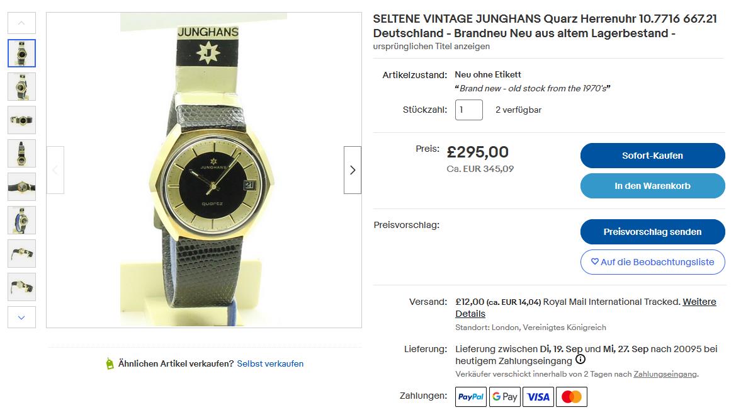Add item via In den Warenkorb
Viewport: 736px width, 417px height.
pyautogui.click(x=652, y=186)
